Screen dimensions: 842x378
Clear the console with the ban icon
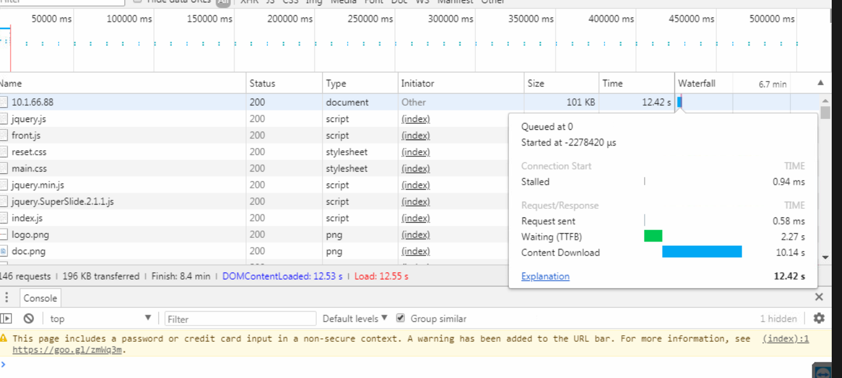(28, 318)
